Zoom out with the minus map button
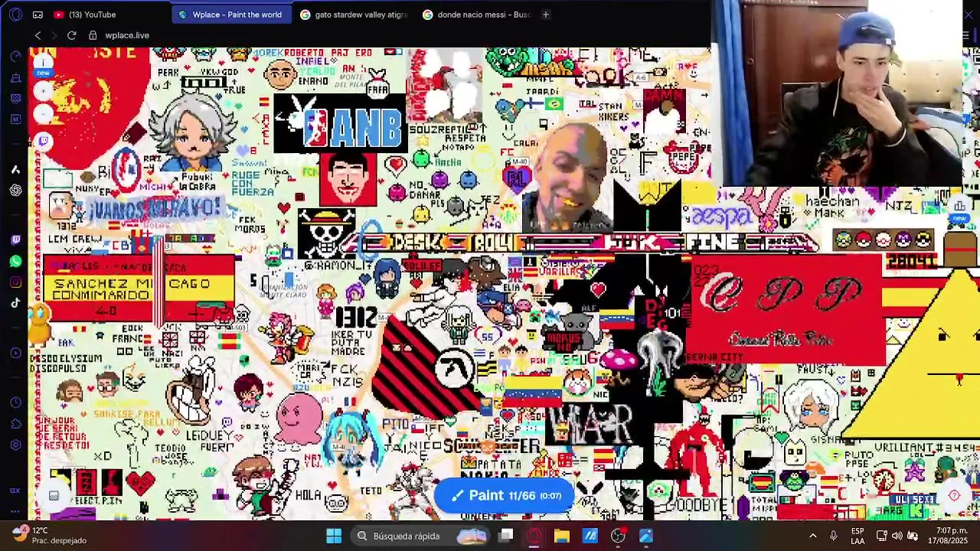This screenshot has width=980, height=551. coord(43,114)
